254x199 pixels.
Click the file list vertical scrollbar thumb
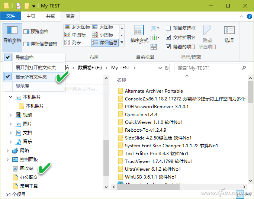coord(250,92)
